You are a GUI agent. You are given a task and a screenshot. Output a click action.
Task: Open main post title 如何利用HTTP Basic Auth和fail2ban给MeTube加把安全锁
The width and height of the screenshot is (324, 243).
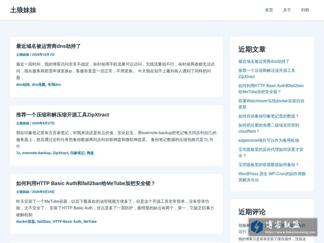(86, 183)
